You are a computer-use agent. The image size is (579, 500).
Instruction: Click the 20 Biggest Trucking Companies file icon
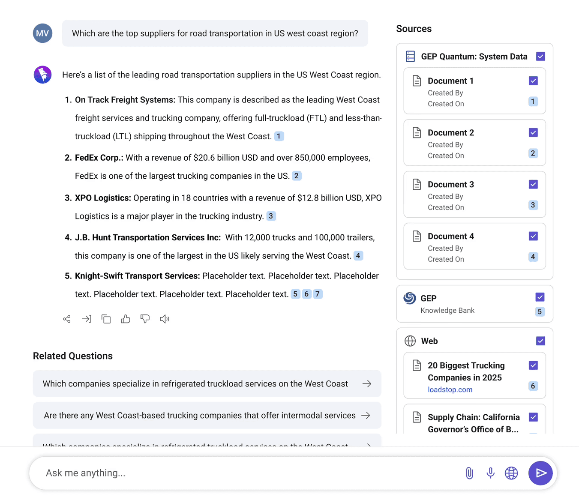pos(417,365)
